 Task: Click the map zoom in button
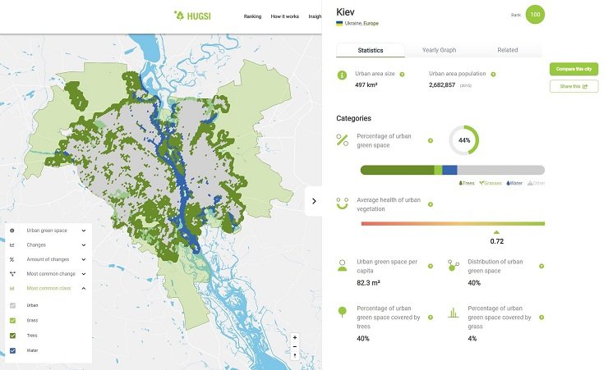click(x=295, y=337)
